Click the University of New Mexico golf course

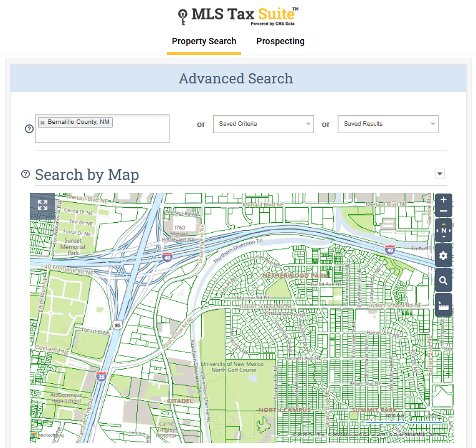point(229,367)
